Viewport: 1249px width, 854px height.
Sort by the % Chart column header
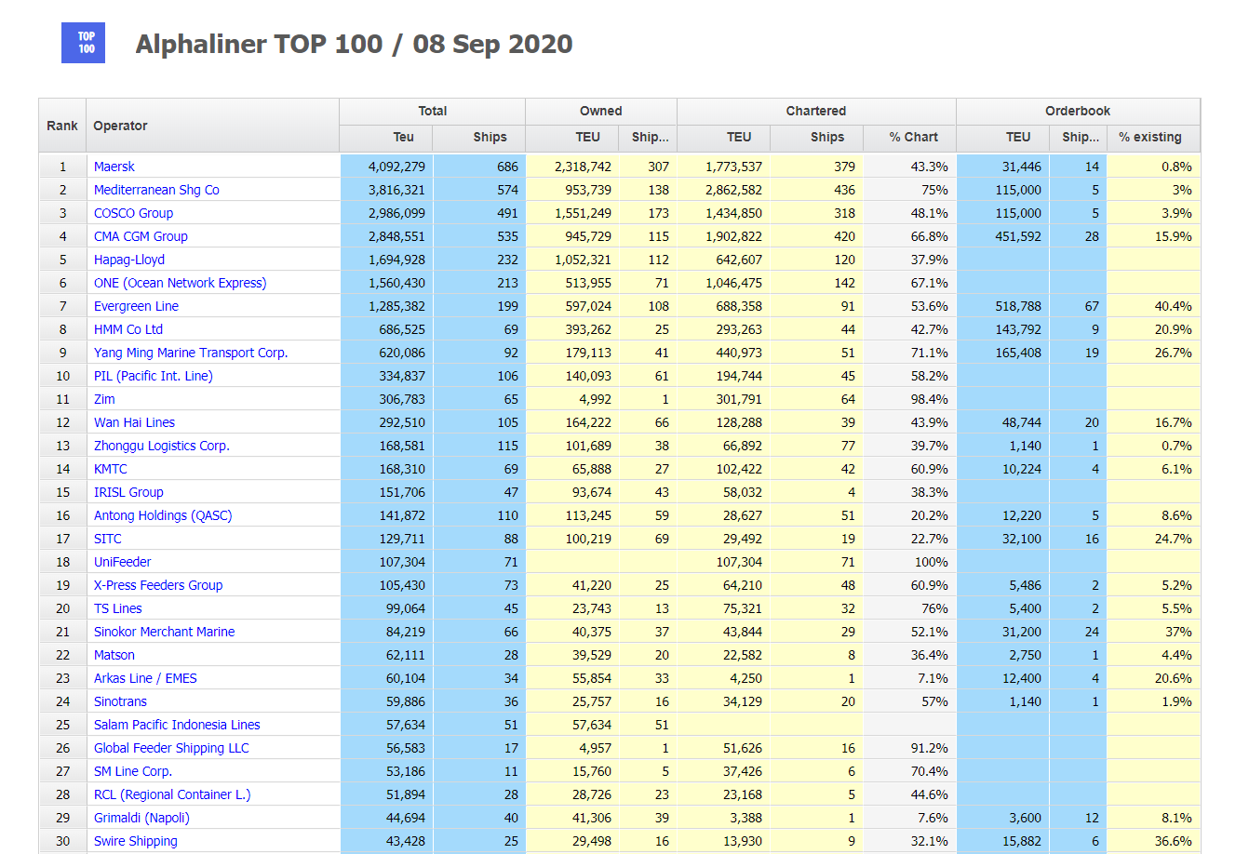click(x=909, y=138)
